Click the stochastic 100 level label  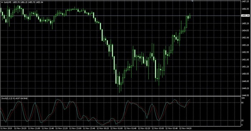(243, 98)
